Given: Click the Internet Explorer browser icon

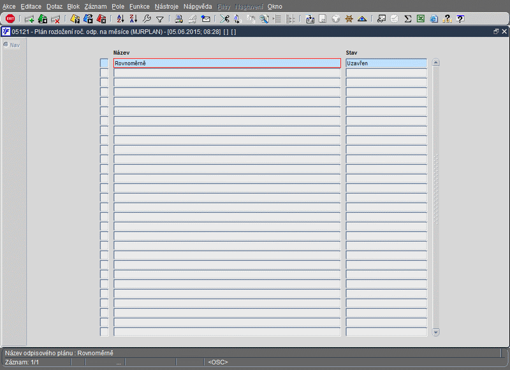Looking at the screenshot, I should [434, 19].
